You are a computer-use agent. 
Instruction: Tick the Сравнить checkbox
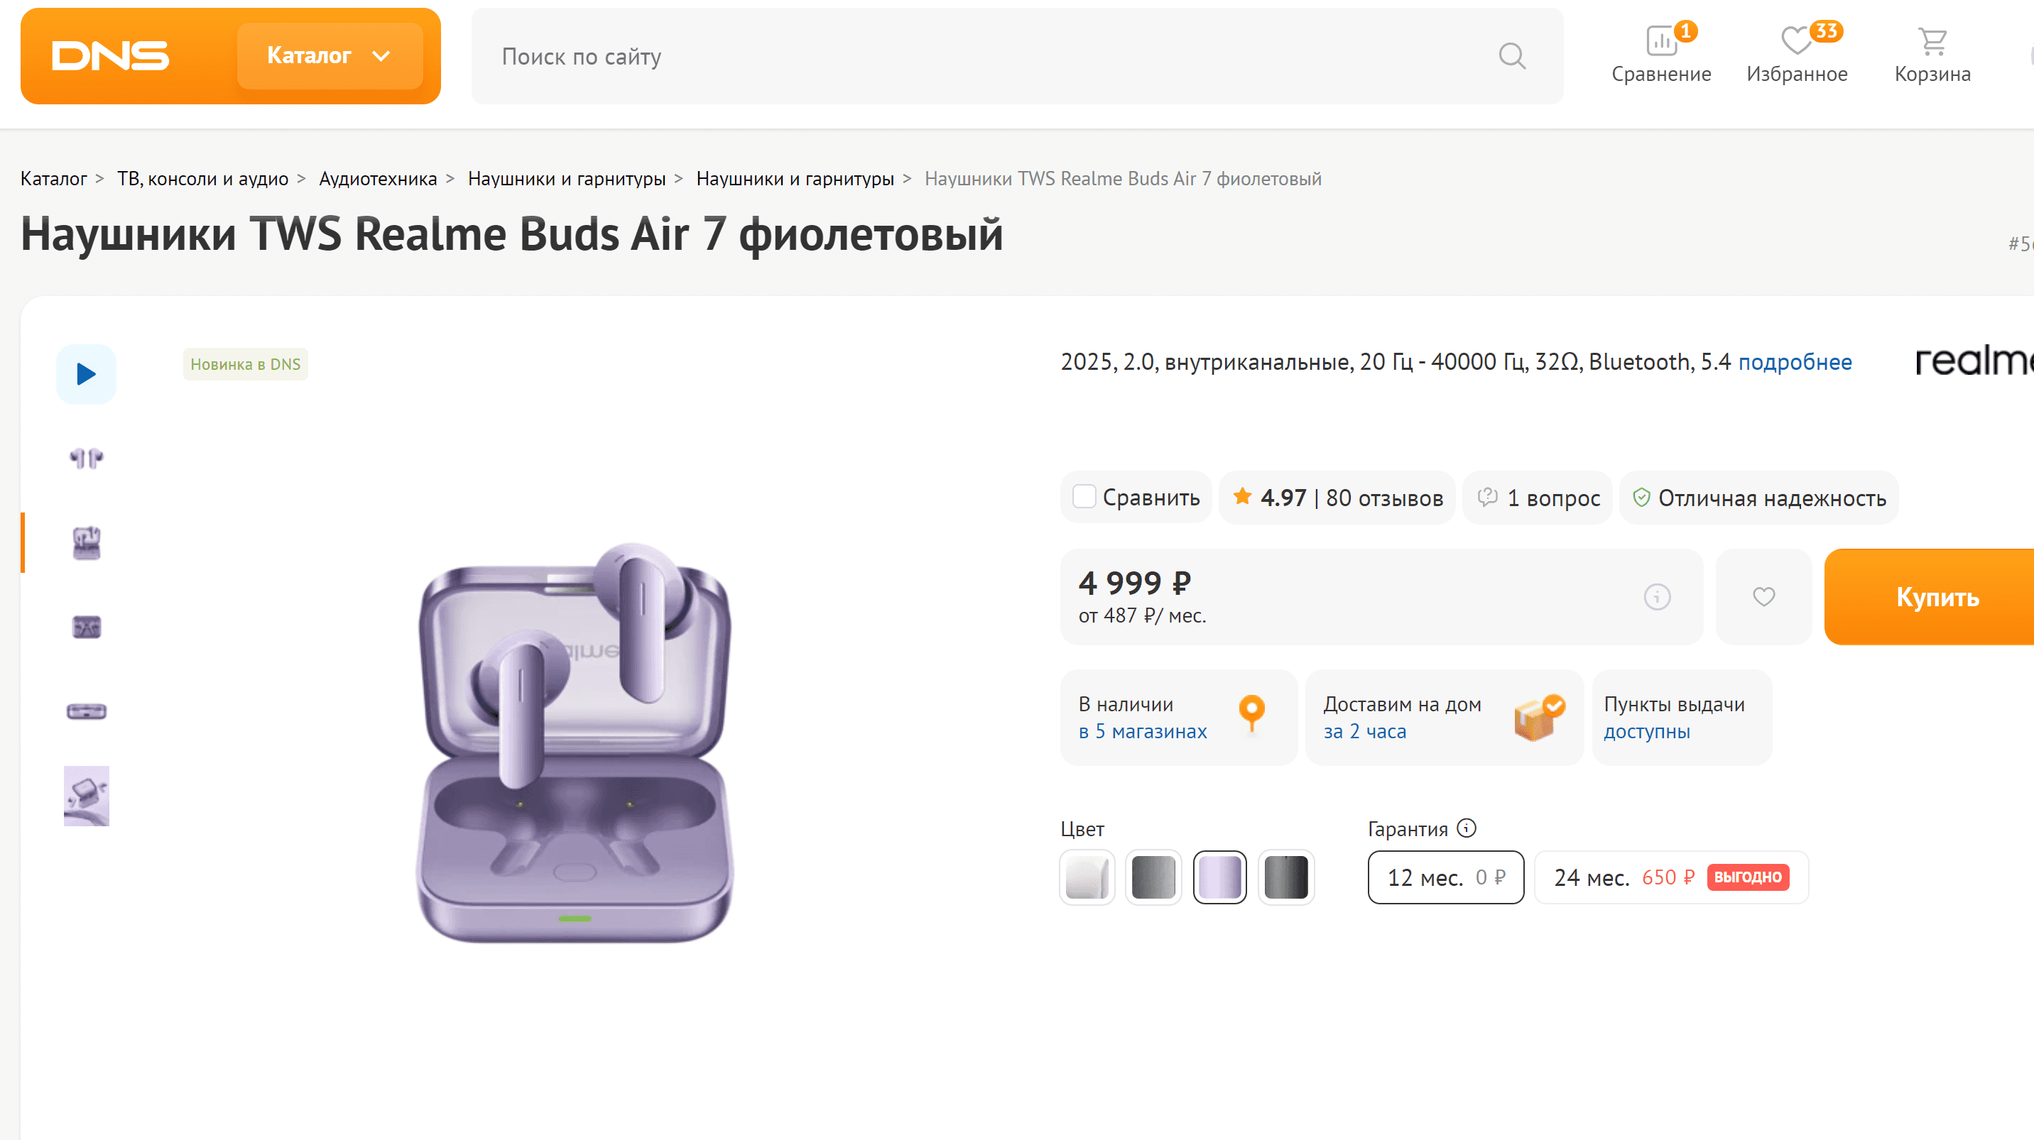pos(1084,497)
